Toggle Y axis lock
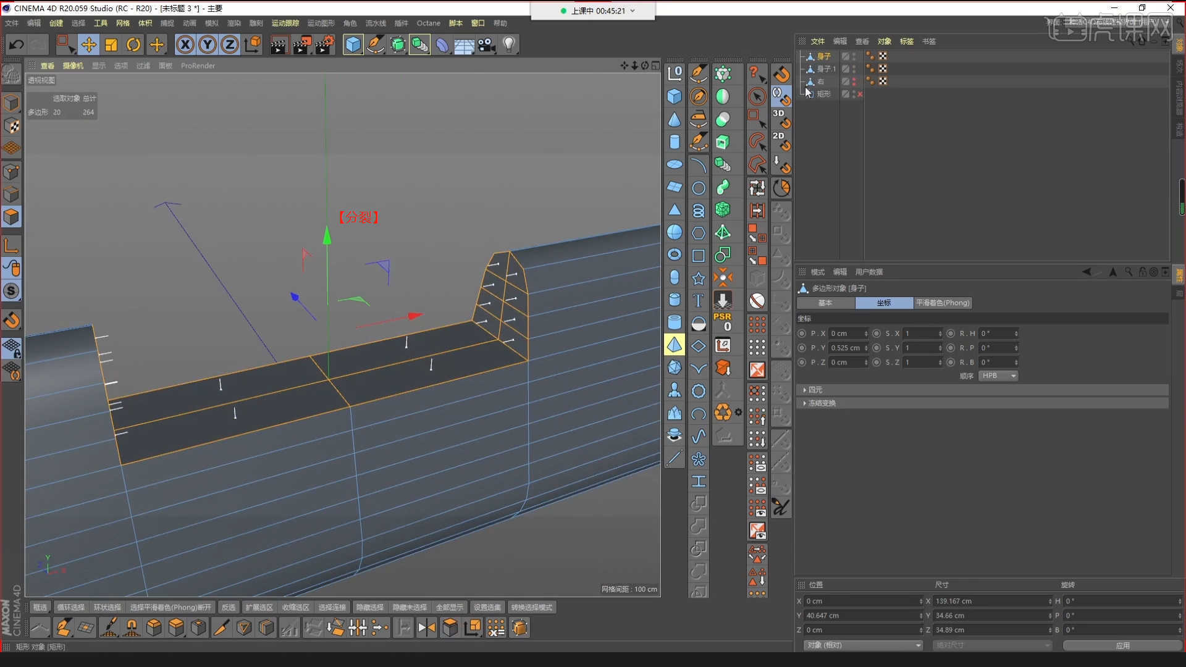Image resolution: width=1186 pixels, height=667 pixels. point(208,44)
